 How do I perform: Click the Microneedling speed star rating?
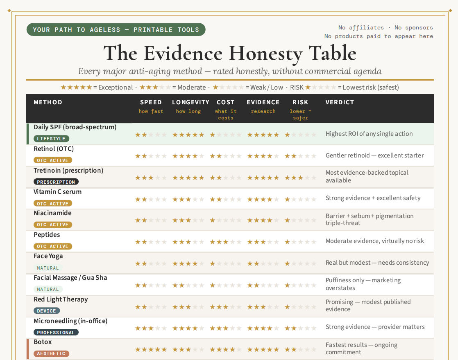pyautogui.click(x=151, y=328)
